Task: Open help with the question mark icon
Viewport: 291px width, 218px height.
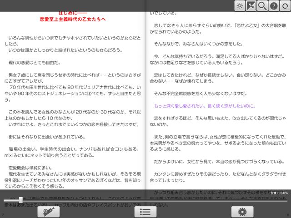Action: click(274, 6)
